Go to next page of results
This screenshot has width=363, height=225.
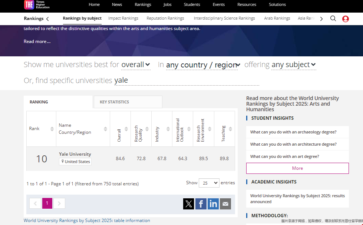click(x=59, y=203)
